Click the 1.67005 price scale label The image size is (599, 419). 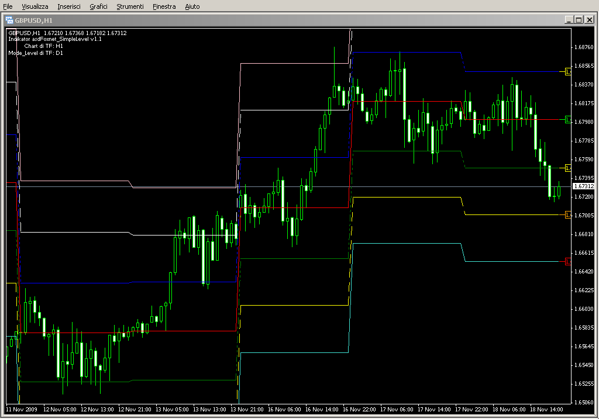[x=584, y=215]
